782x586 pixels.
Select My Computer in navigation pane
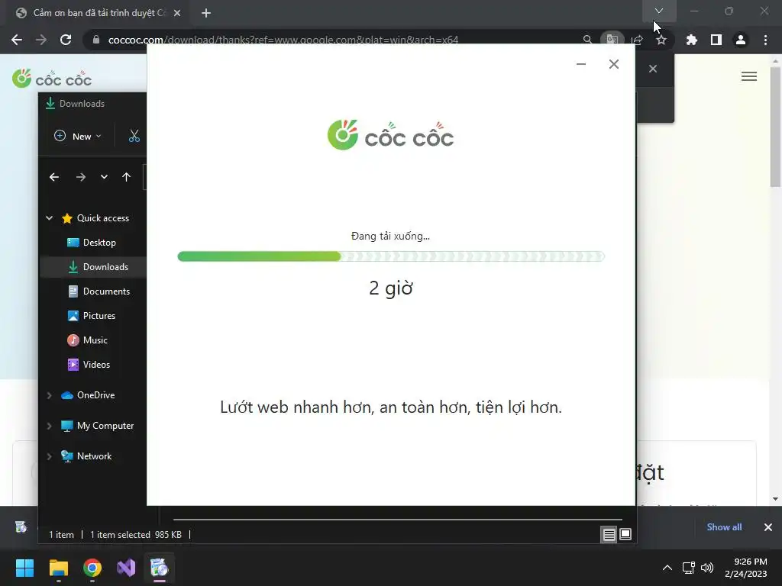pos(105,426)
